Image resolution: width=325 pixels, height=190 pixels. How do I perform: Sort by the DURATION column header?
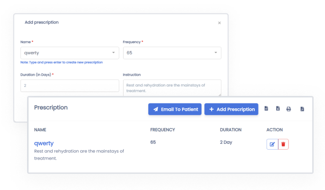[x=230, y=130]
